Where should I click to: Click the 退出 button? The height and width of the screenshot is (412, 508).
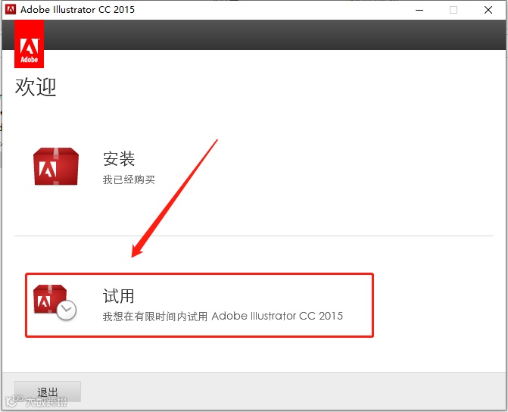(x=48, y=392)
